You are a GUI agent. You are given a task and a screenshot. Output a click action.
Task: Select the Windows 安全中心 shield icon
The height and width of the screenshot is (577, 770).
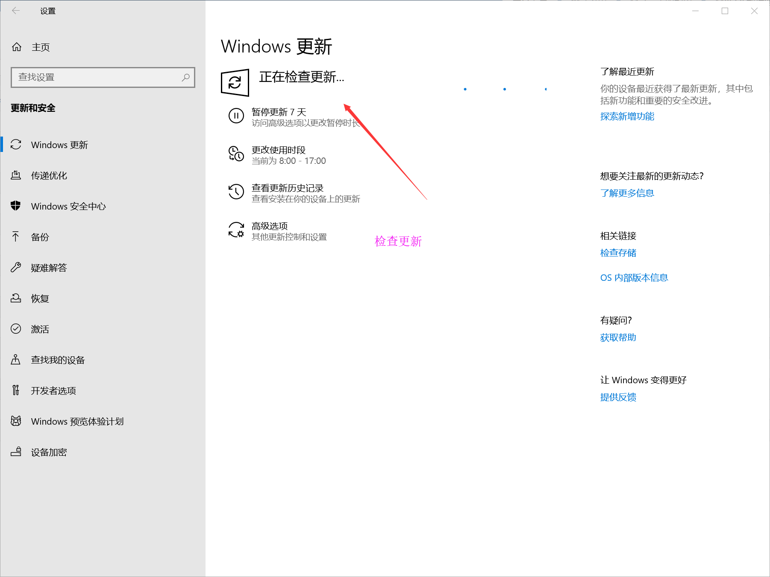coord(16,206)
